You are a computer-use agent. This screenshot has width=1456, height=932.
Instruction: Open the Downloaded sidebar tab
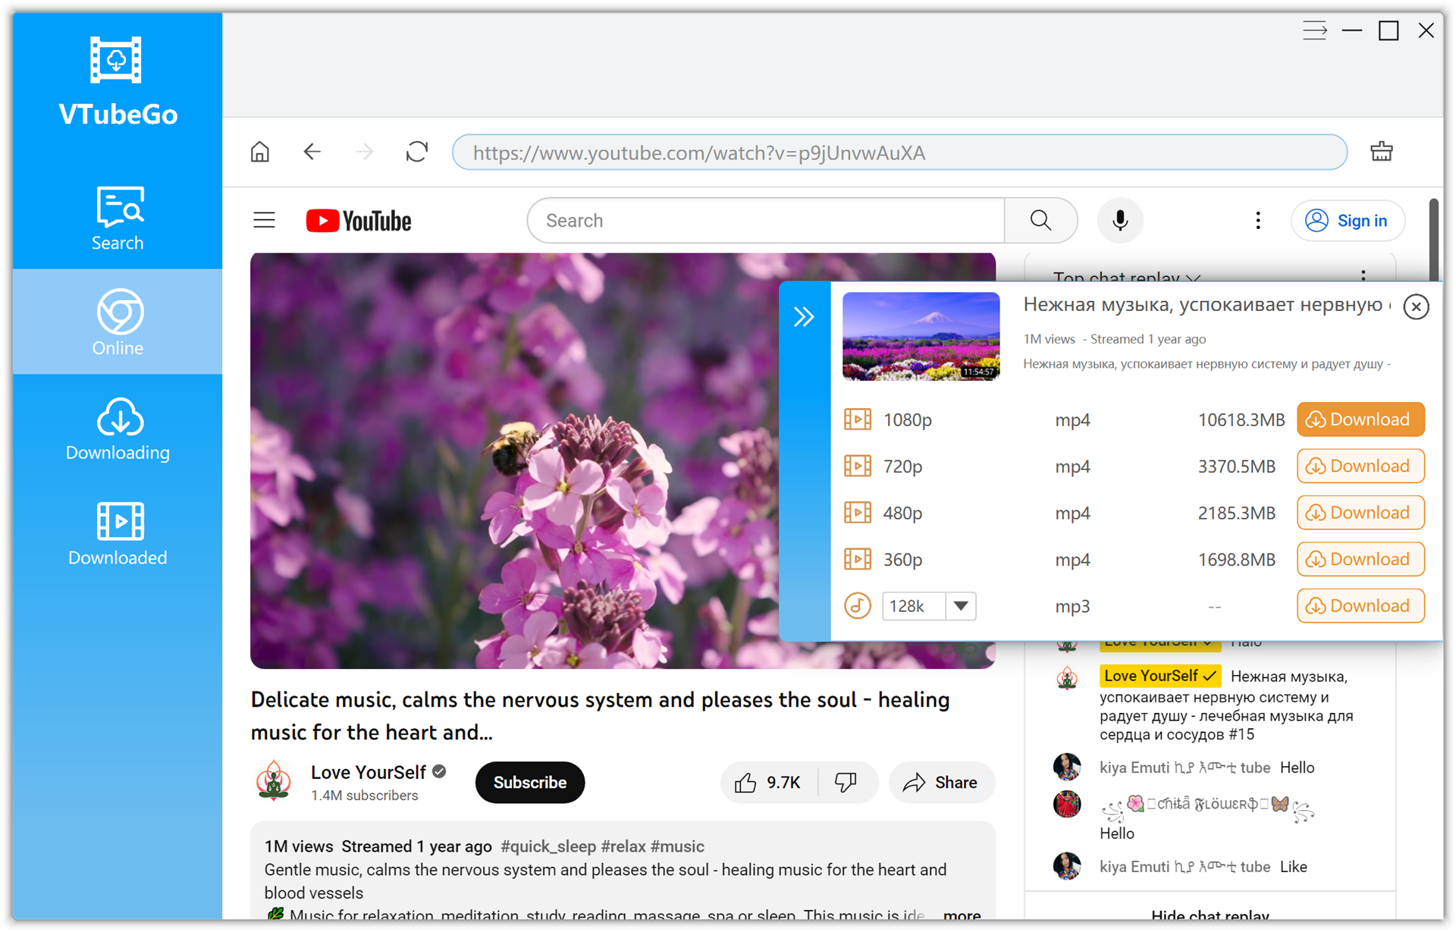118,534
